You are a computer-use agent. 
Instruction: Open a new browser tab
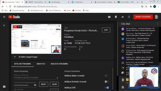click(142, 2)
